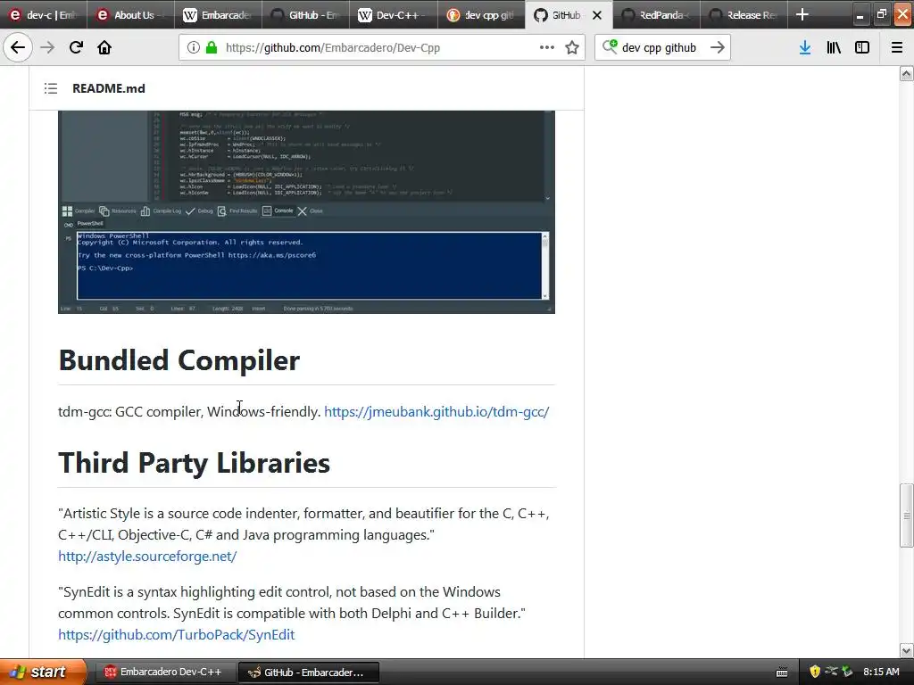914x685 pixels.
Task: Open the Firefox hamburger menu
Action: tap(897, 48)
